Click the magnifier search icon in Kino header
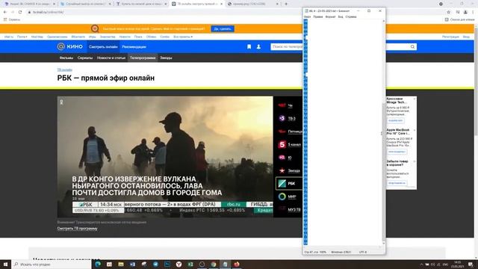The height and width of the screenshot is (269, 478). click(x=412, y=46)
